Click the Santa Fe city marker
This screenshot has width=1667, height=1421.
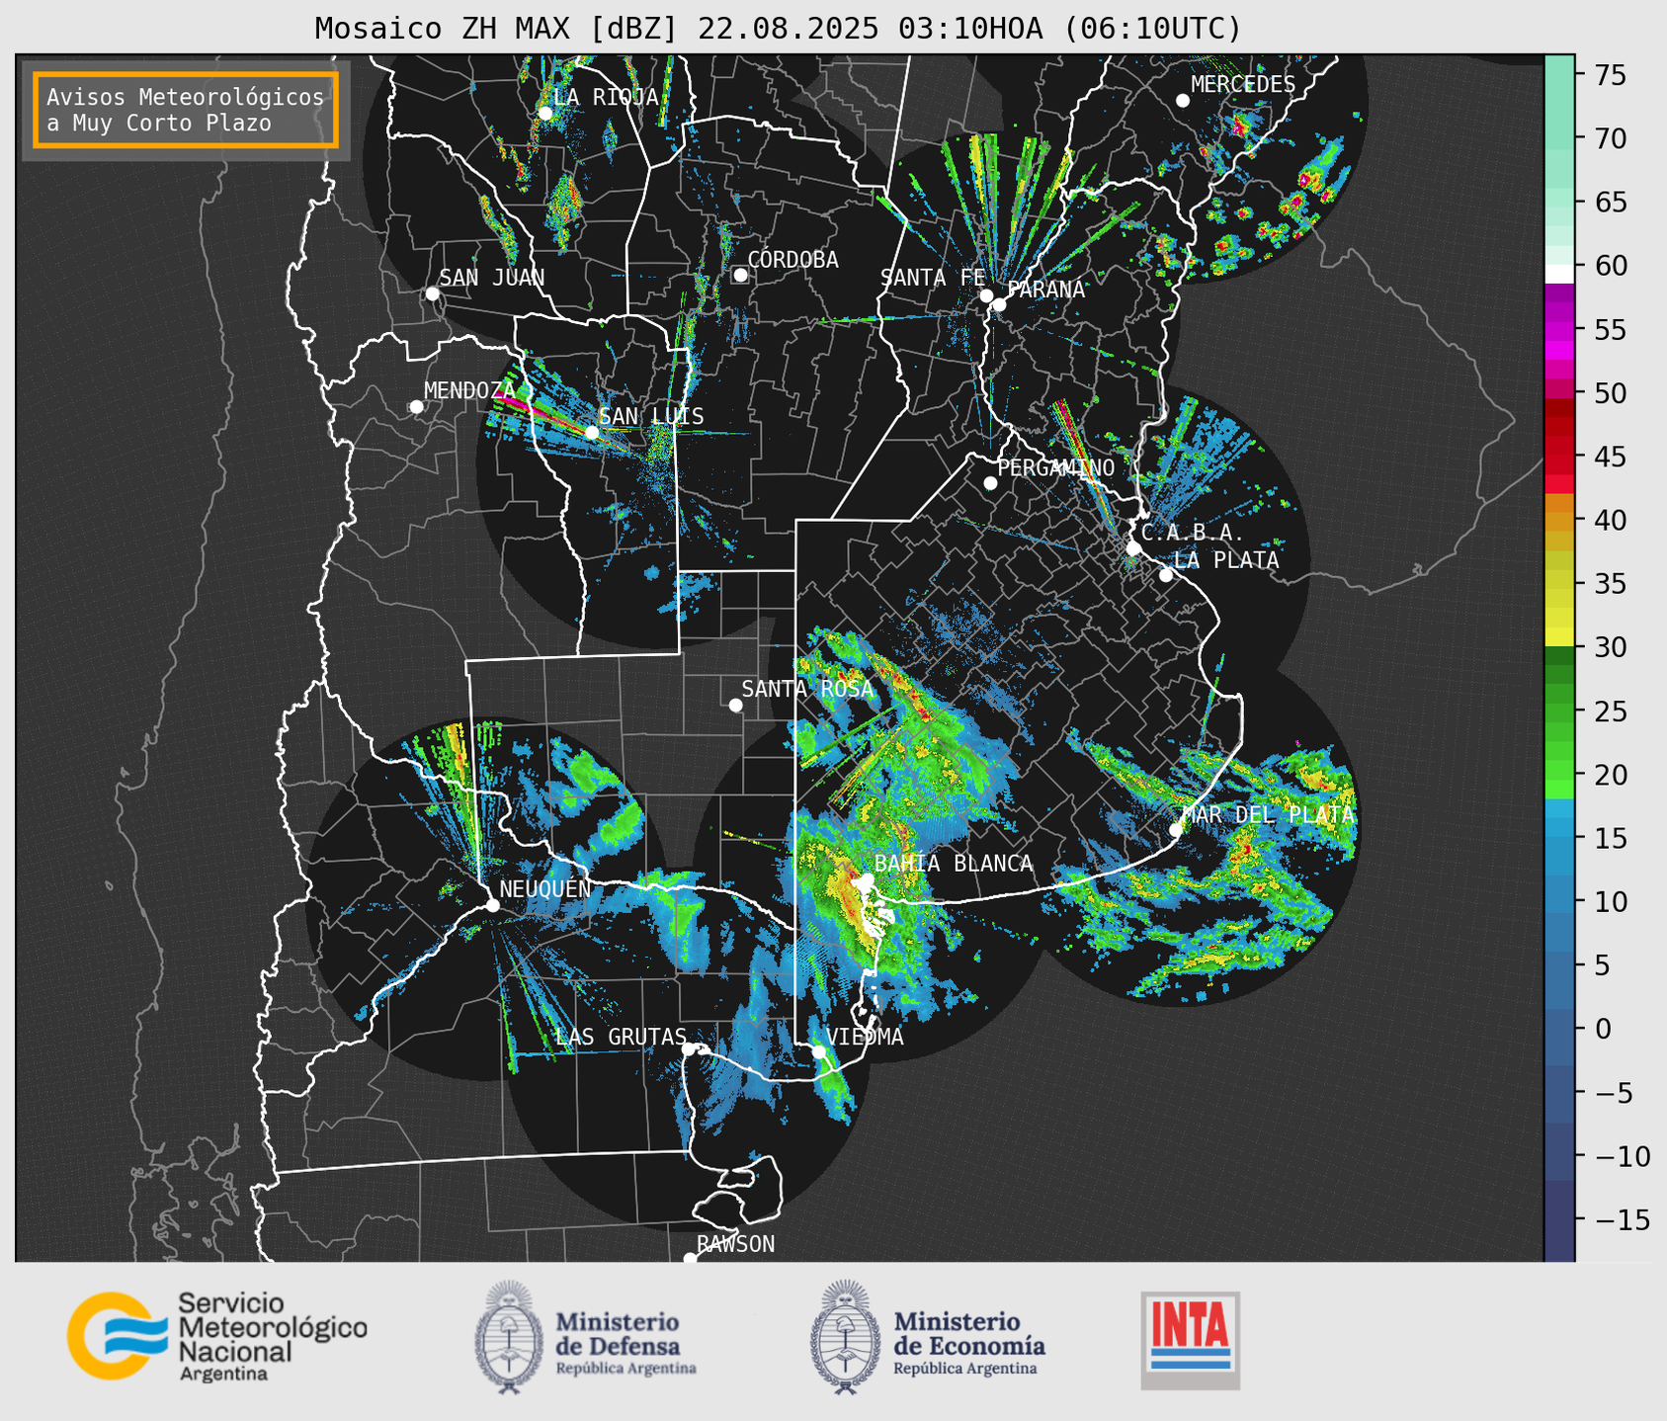pos(986,295)
